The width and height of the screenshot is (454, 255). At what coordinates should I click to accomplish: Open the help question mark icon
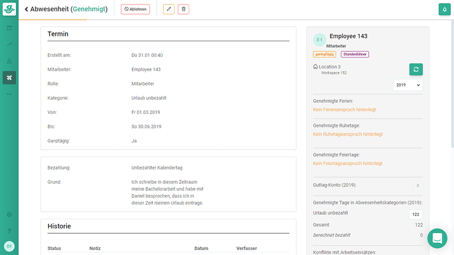9,231
